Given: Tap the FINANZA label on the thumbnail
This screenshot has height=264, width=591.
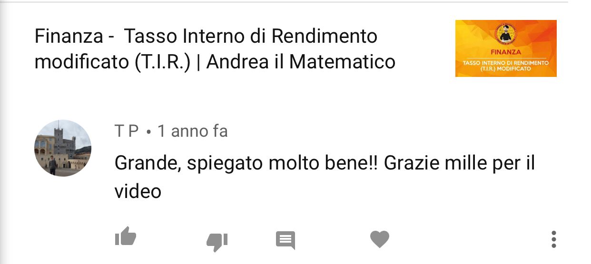Looking at the screenshot, I should point(506,52).
